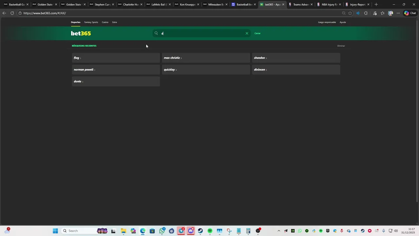The width and height of the screenshot is (419, 236).
Task: Open Steam from the taskbar
Action: pyautogui.click(x=200, y=231)
